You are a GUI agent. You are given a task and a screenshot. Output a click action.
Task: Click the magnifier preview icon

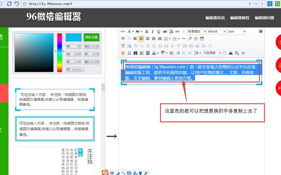(237, 53)
